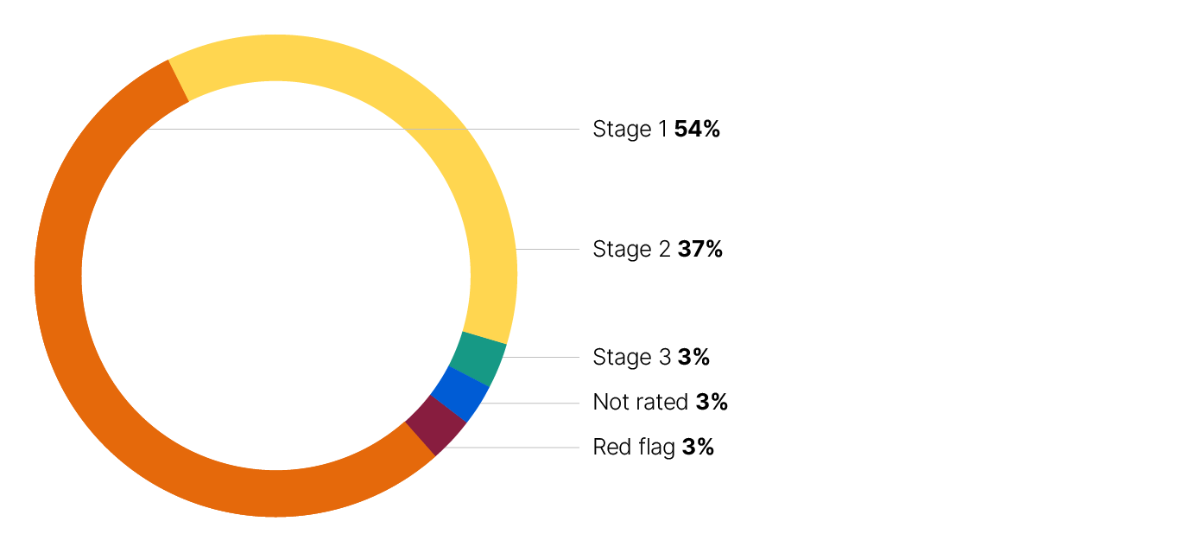Image resolution: width=1190 pixels, height=553 pixels.
Task: Click the leader line pointing to Not rated
Action: (x=531, y=403)
